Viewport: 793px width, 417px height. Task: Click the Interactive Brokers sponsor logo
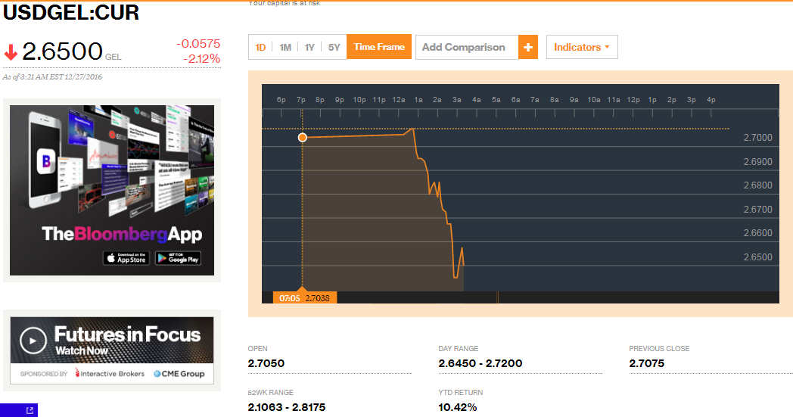pyautogui.click(x=110, y=374)
